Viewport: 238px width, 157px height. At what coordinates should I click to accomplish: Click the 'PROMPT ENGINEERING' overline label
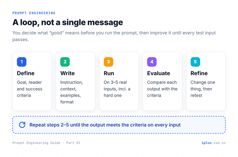[x=34, y=13]
